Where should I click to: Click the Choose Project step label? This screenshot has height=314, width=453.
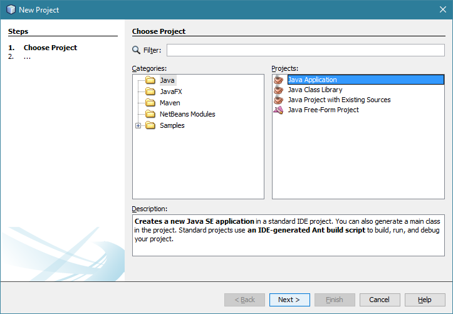50,48
